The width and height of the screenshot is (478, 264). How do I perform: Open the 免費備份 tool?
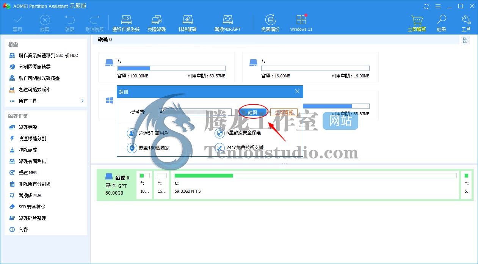pyautogui.click(x=270, y=23)
